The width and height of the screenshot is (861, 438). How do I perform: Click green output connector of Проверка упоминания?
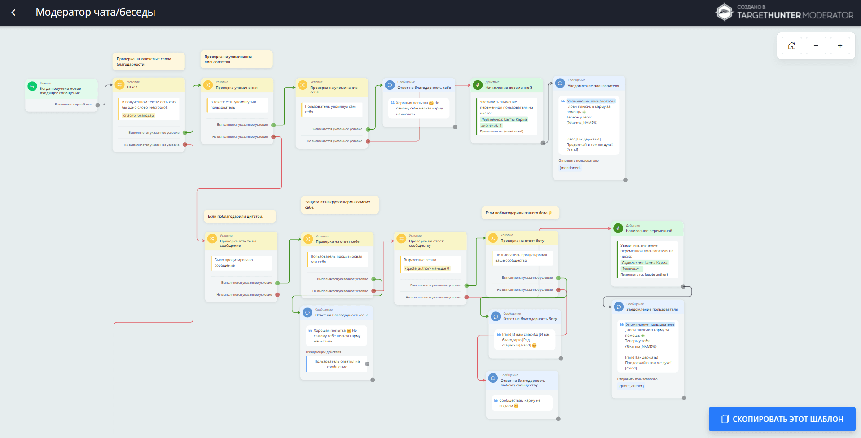[273, 125]
